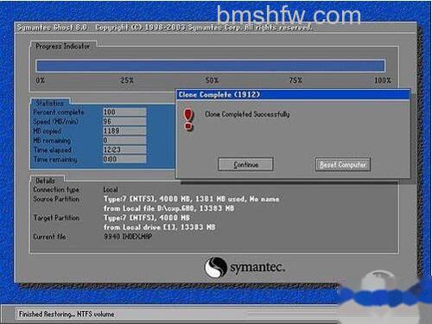Click the Reset Computer button
The height and width of the screenshot is (324, 432).
pos(343,164)
